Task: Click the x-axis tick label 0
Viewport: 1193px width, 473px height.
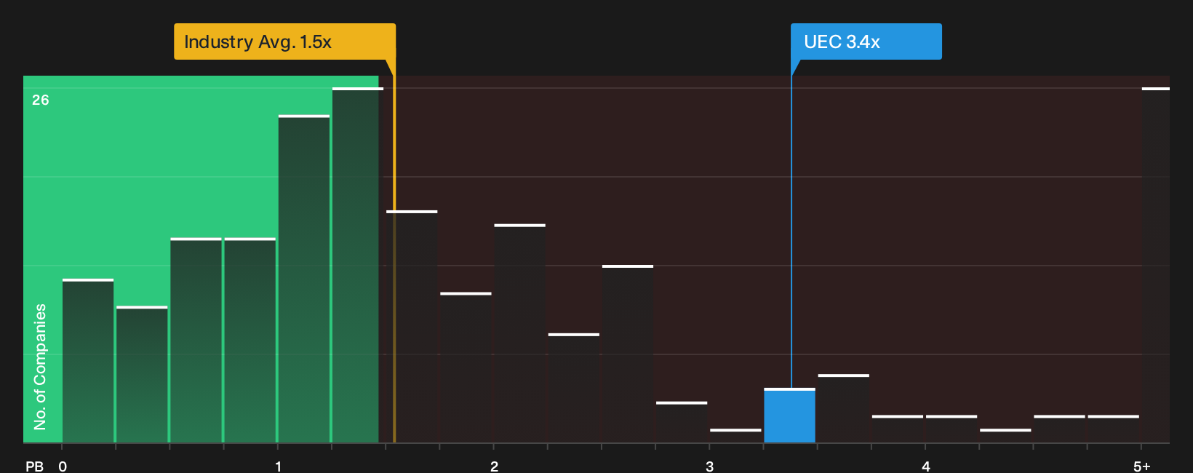Action: tap(63, 466)
